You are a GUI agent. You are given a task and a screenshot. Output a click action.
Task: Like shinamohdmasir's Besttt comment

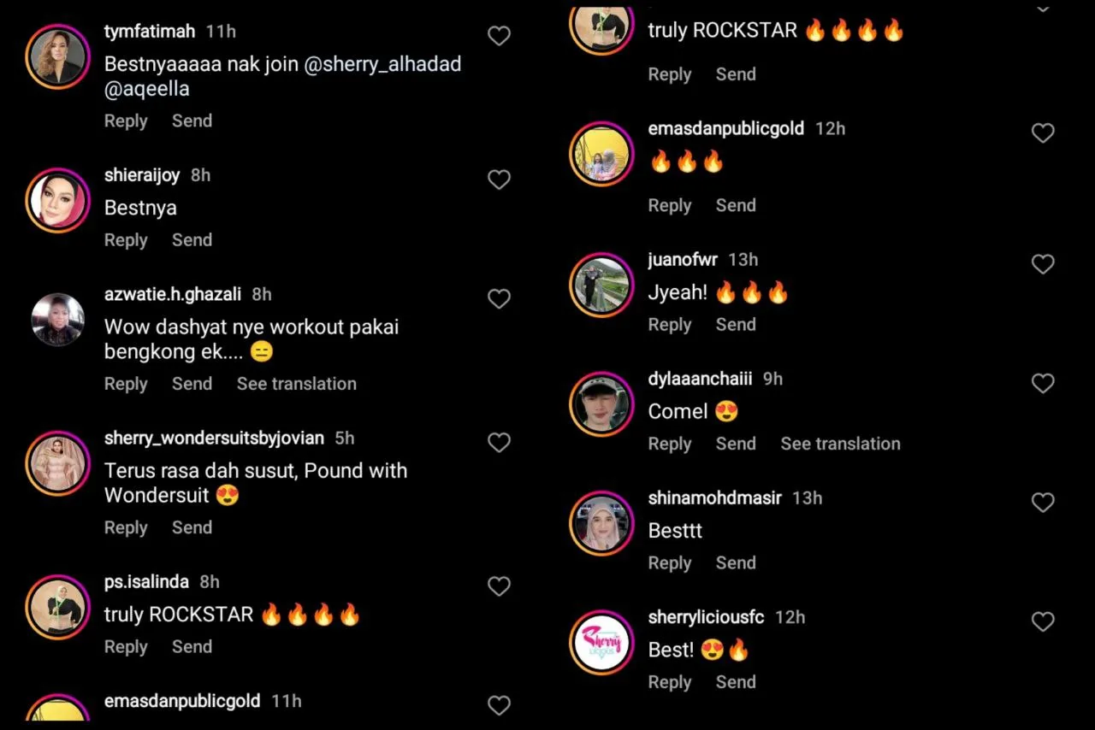point(1043,503)
